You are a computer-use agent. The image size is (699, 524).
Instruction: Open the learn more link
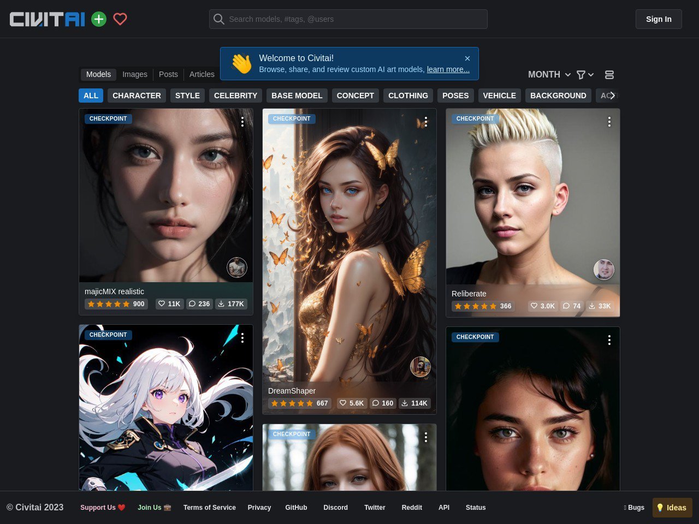tap(448, 69)
